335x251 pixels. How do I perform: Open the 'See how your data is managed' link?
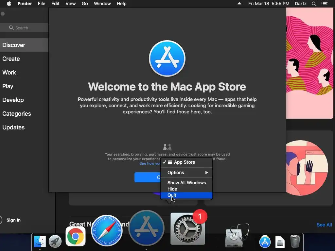pos(150,163)
